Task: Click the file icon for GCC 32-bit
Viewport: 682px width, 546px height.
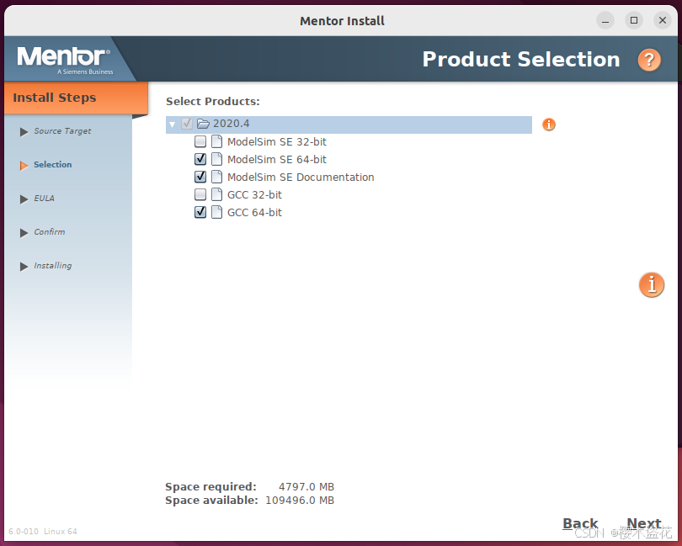Action: (x=216, y=194)
